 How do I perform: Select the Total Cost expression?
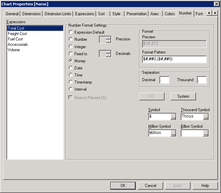pyautogui.click(x=35, y=28)
